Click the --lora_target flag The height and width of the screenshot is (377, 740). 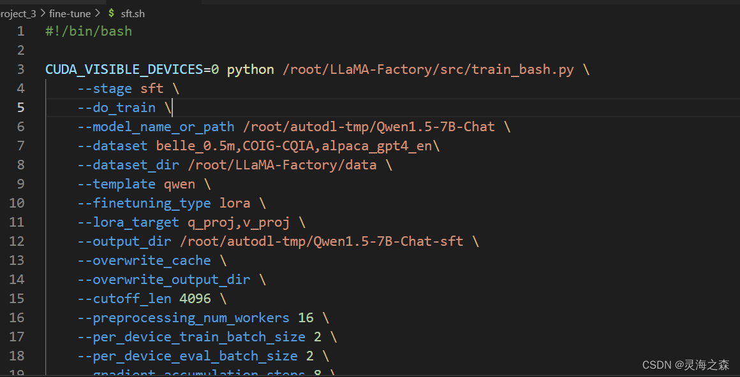pyautogui.click(x=128, y=222)
